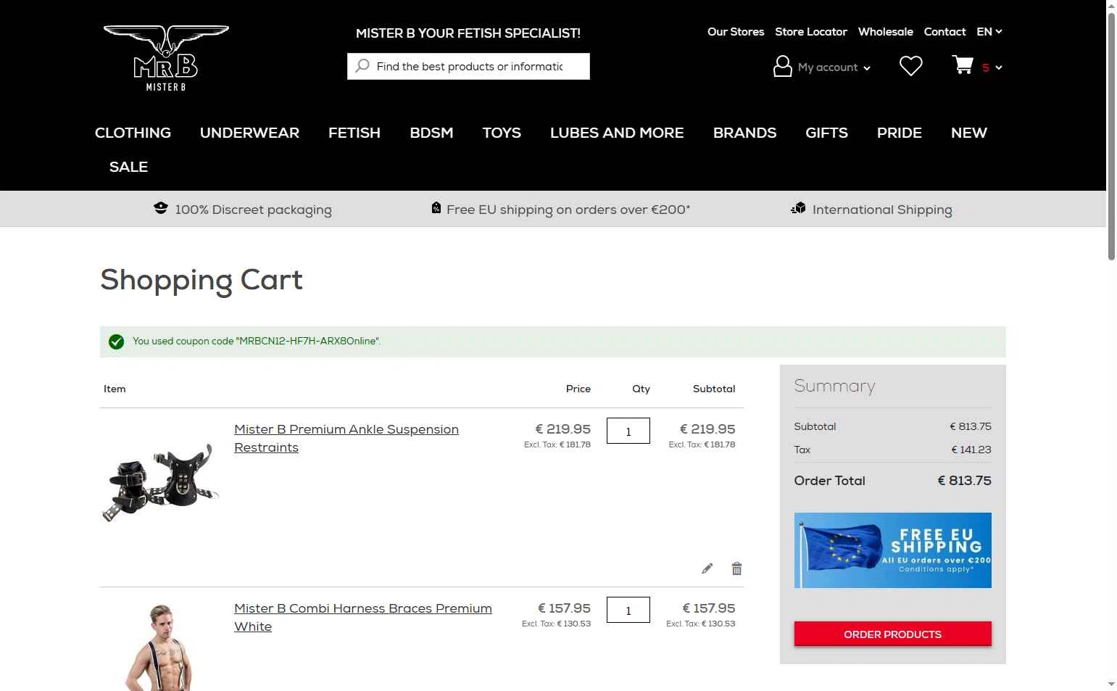
Task: Open the Fetish menu
Action: click(x=354, y=133)
